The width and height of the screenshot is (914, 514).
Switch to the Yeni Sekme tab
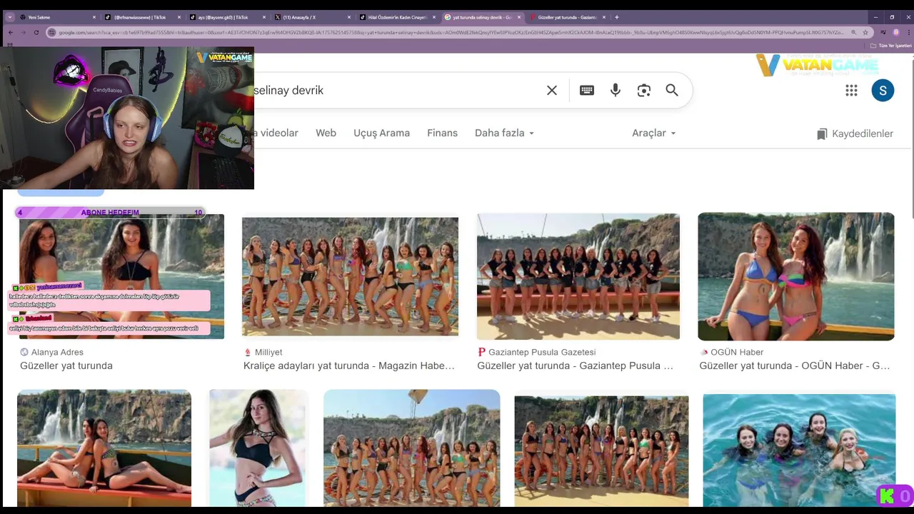57,17
